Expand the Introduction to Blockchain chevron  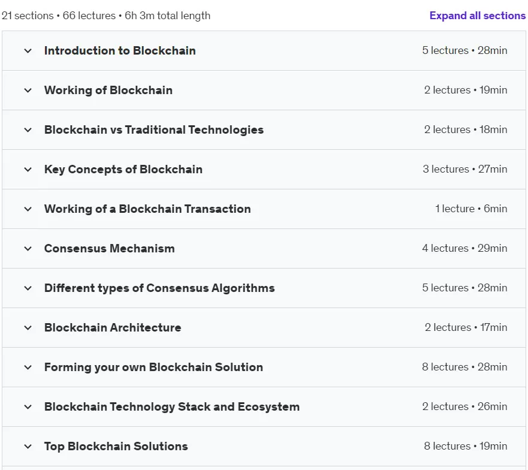click(x=28, y=51)
